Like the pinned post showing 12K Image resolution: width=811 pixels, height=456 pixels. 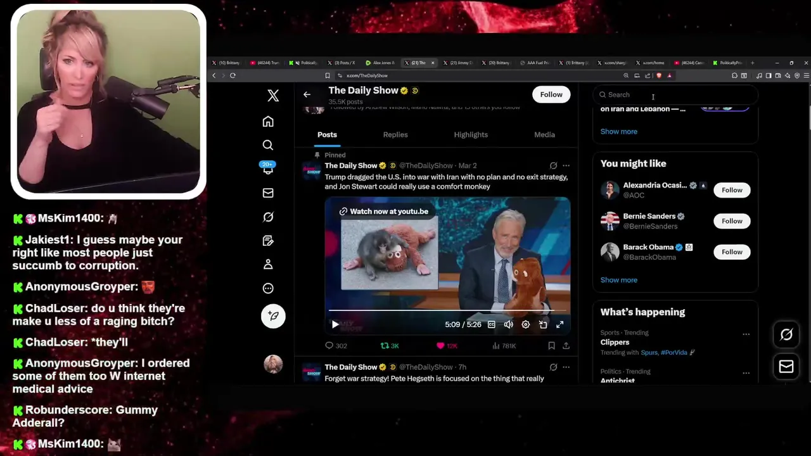(447, 346)
